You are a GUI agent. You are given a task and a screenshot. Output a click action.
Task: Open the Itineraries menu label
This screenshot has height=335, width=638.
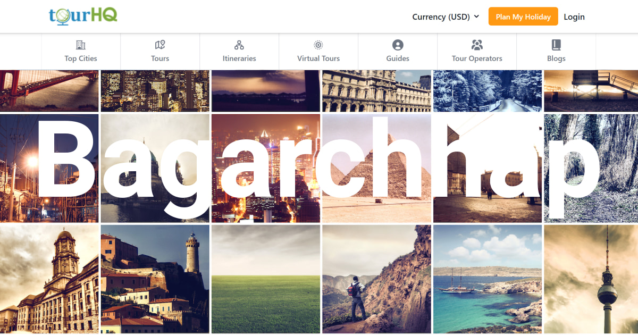point(239,58)
